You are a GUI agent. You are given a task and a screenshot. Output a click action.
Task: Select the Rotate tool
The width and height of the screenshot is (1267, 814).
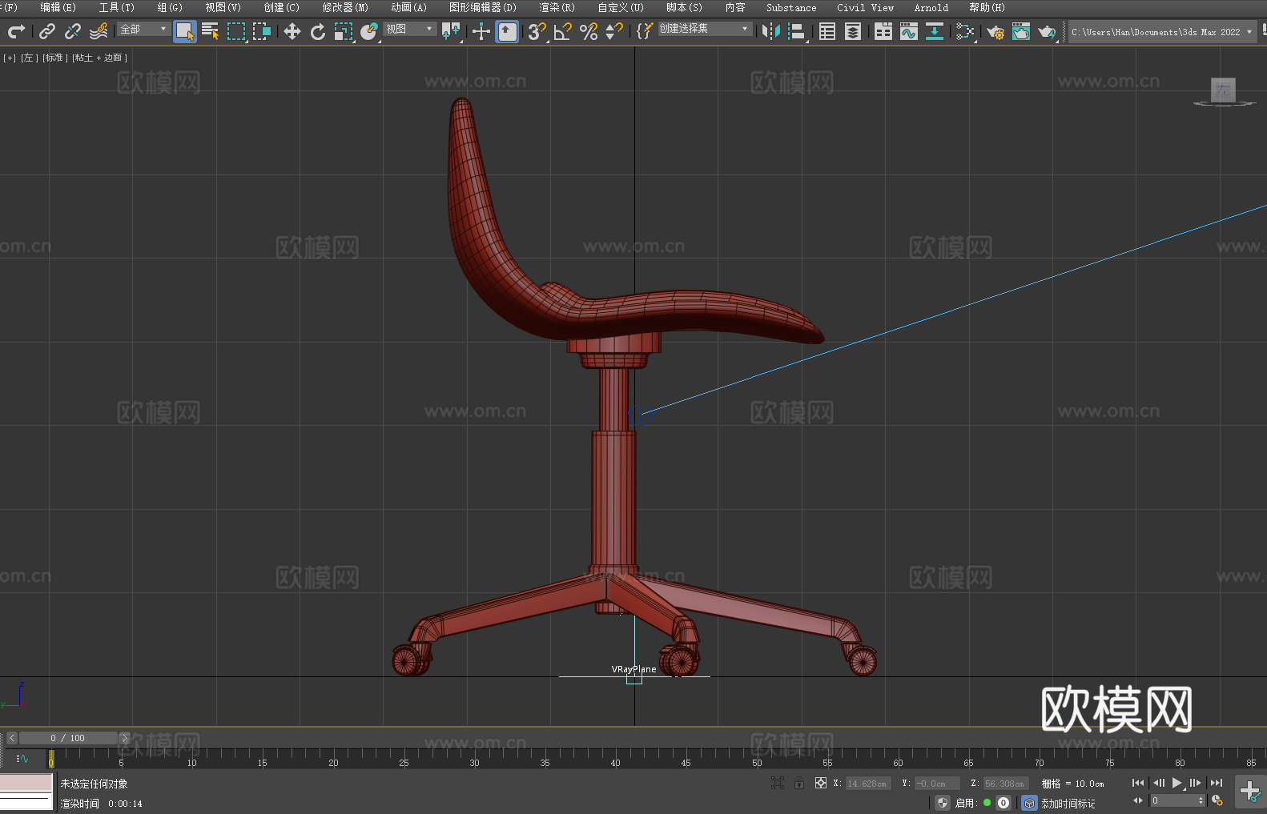click(318, 31)
